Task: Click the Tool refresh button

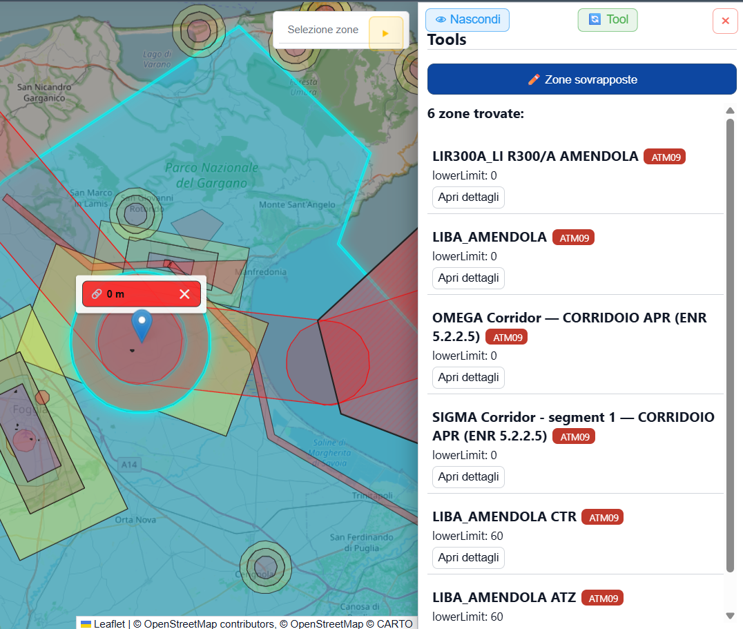Action: 608,20
